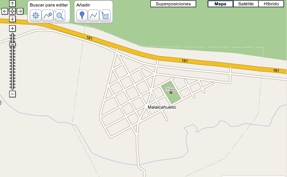Viewport: 287px width, 177px height.
Task: Click the Plaza marker on map
Action: tap(171, 92)
